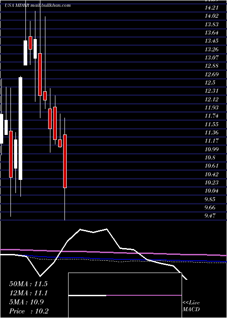Screen dimensions: 227x318
Task: Click the 13.26 price axis label
Action: [212, 49]
